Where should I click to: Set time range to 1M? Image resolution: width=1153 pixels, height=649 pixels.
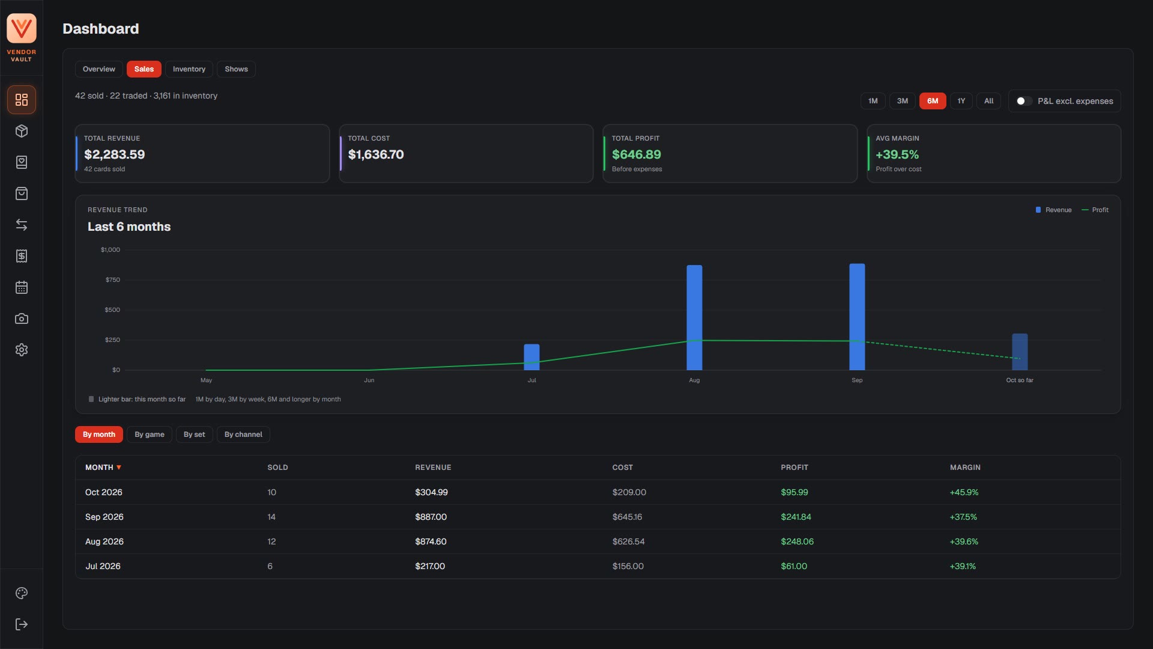tap(873, 101)
